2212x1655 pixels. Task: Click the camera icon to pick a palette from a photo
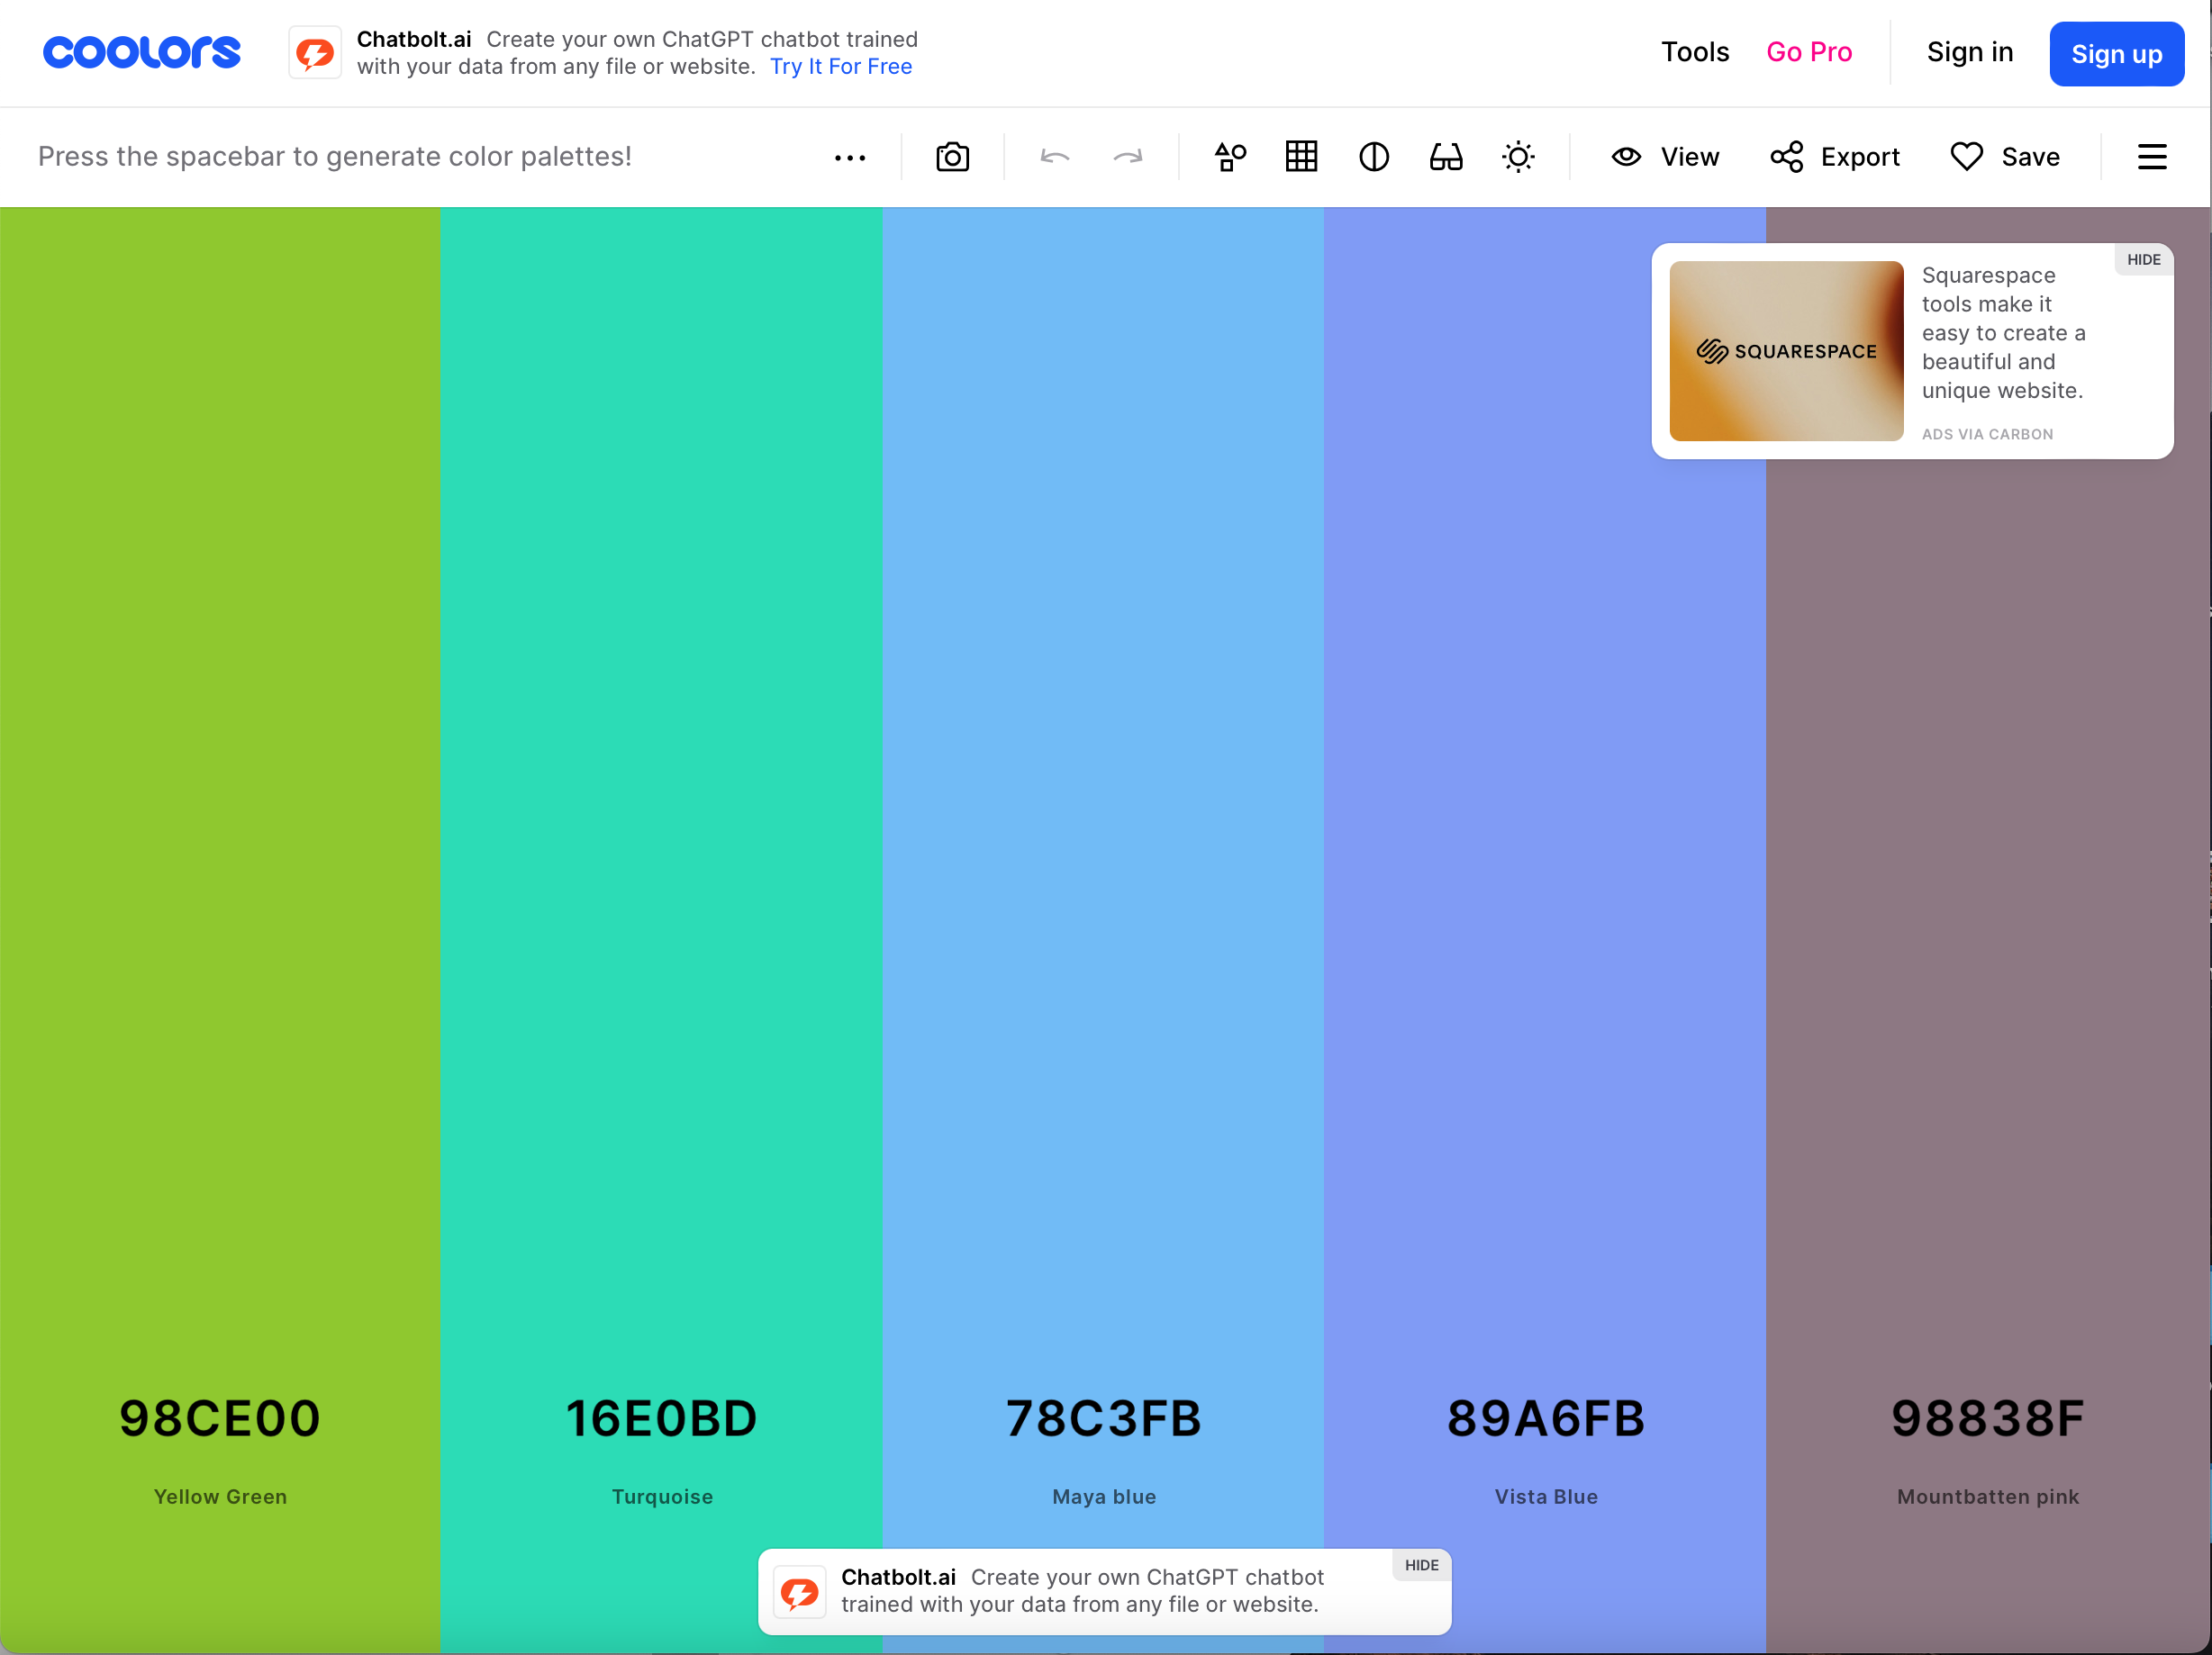point(952,157)
